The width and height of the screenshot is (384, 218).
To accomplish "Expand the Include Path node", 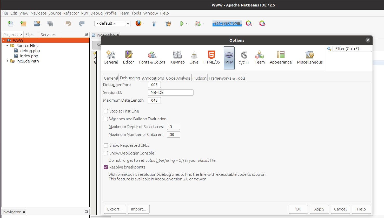I will (x=7, y=61).
